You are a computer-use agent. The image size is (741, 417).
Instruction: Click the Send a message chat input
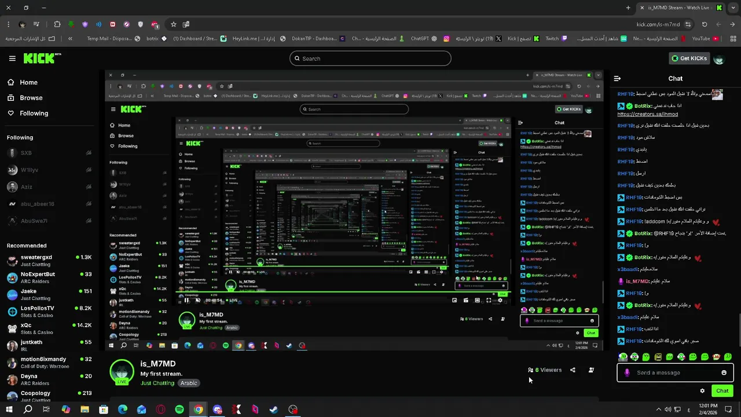click(x=675, y=372)
